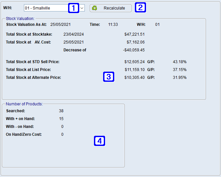Open the W/H warehouse dropdown arrow
This screenshot has height=177, width=221.
pyautogui.click(x=82, y=8)
